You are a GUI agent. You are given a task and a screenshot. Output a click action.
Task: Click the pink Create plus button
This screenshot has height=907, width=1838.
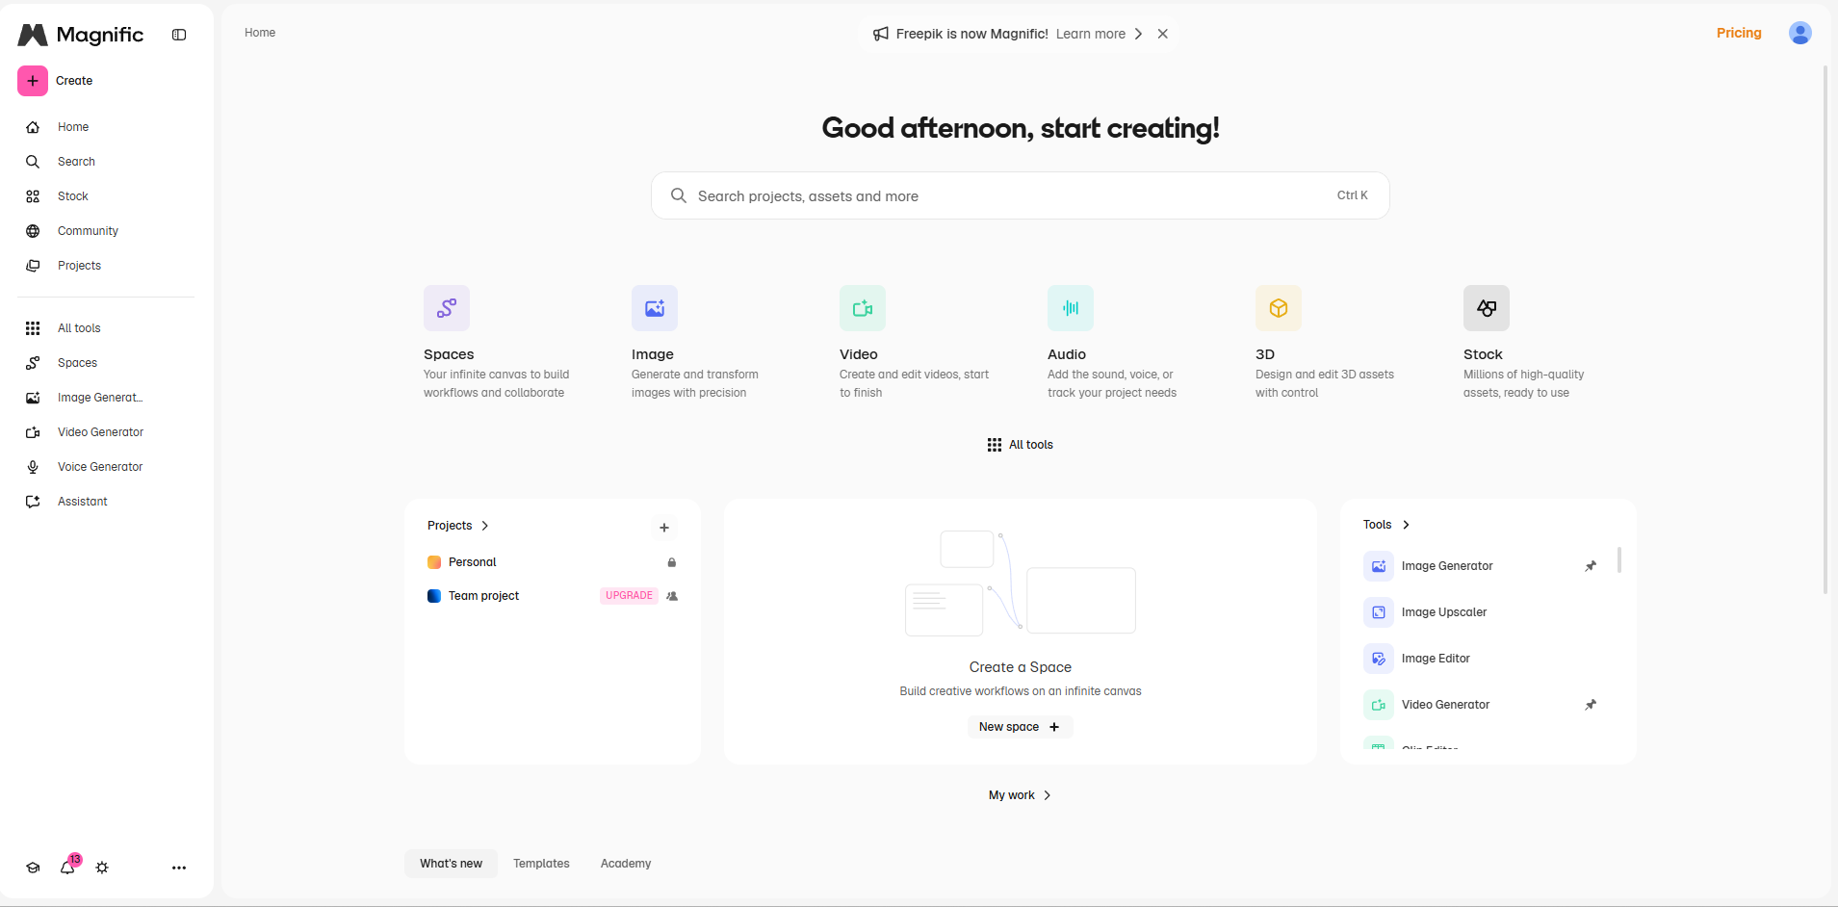click(33, 81)
